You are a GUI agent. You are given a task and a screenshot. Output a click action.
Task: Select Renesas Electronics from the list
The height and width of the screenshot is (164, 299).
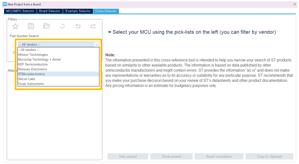tap(32, 69)
